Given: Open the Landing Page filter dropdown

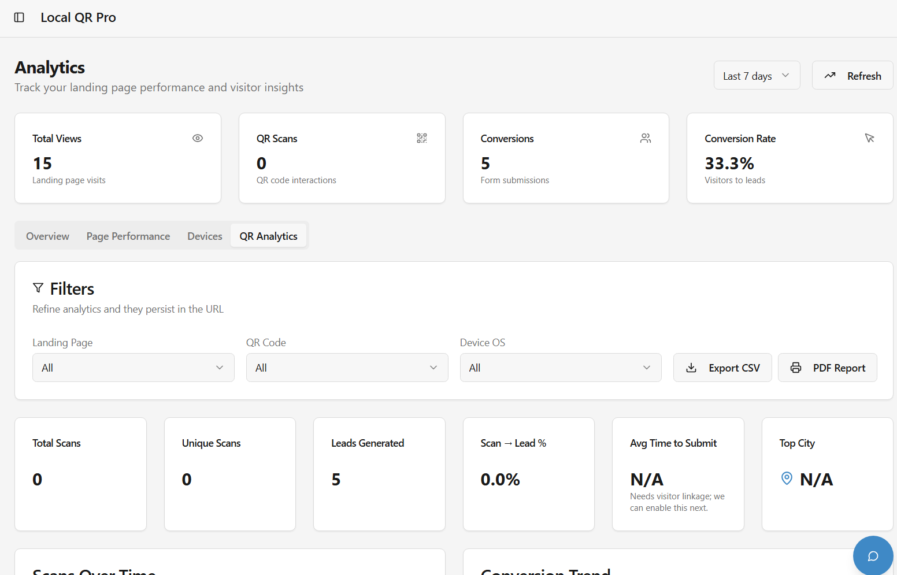Looking at the screenshot, I should pyautogui.click(x=133, y=368).
